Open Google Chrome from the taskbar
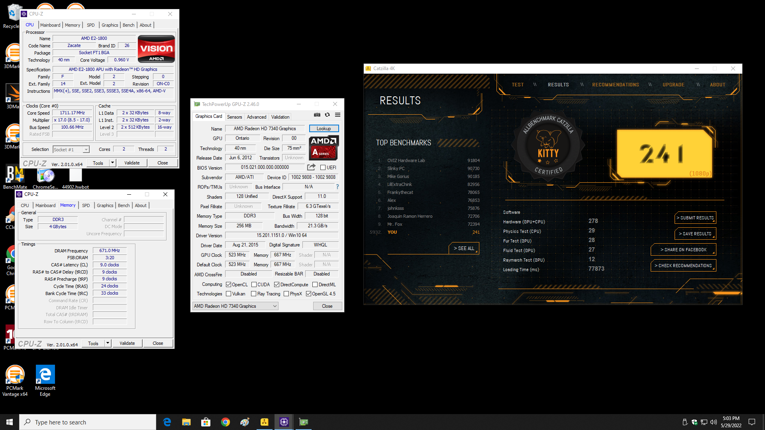Image resolution: width=765 pixels, height=430 pixels. pos(225,422)
